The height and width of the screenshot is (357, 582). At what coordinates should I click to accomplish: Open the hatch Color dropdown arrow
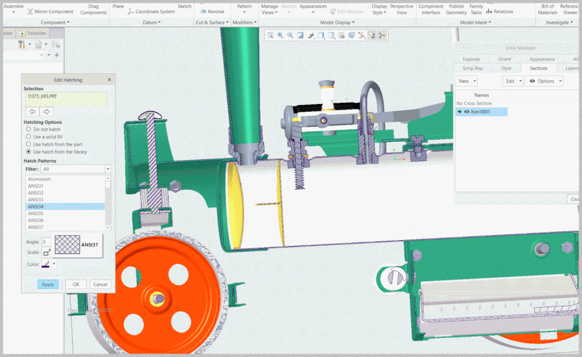coord(54,264)
